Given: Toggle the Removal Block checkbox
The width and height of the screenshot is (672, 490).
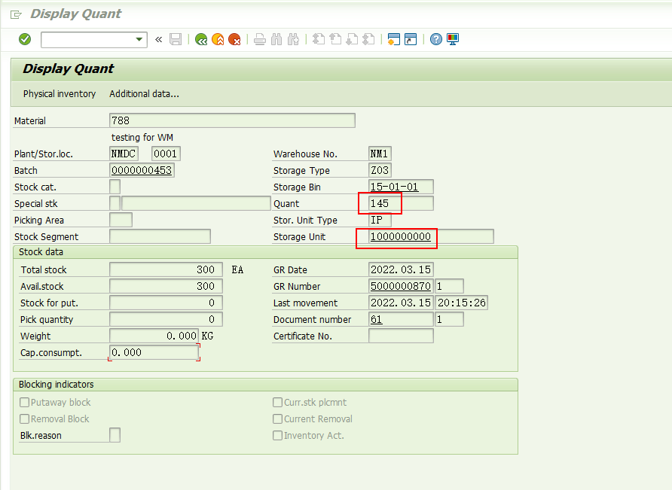Looking at the screenshot, I should (25, 419).
